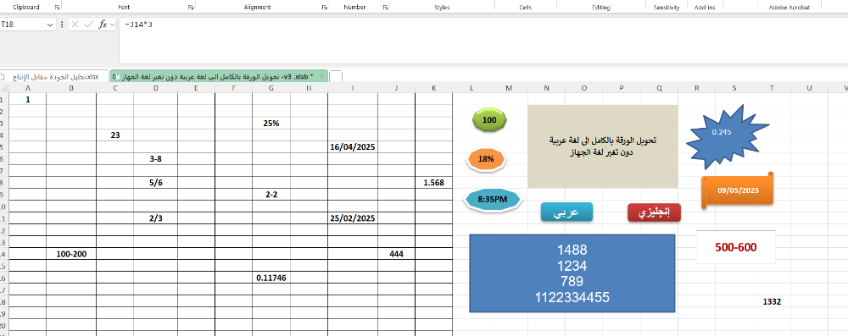Select column M header
This screenshot has height=336, width=848.
coord(509,87)
